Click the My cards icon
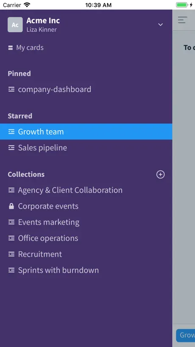The height and width of the screenshot is (347, 195). point(11,48)
